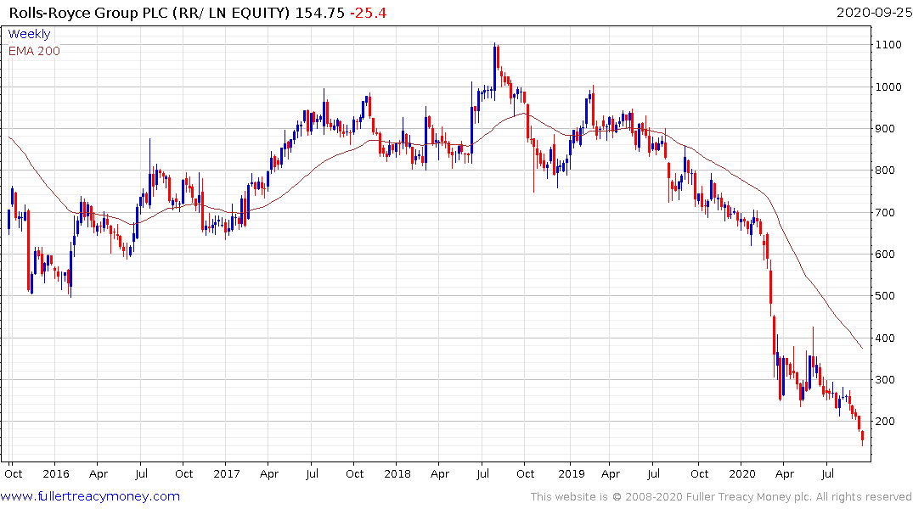Click the 400 price axis label
Viewport: 913px width, 509px height.
coord(885,338)
